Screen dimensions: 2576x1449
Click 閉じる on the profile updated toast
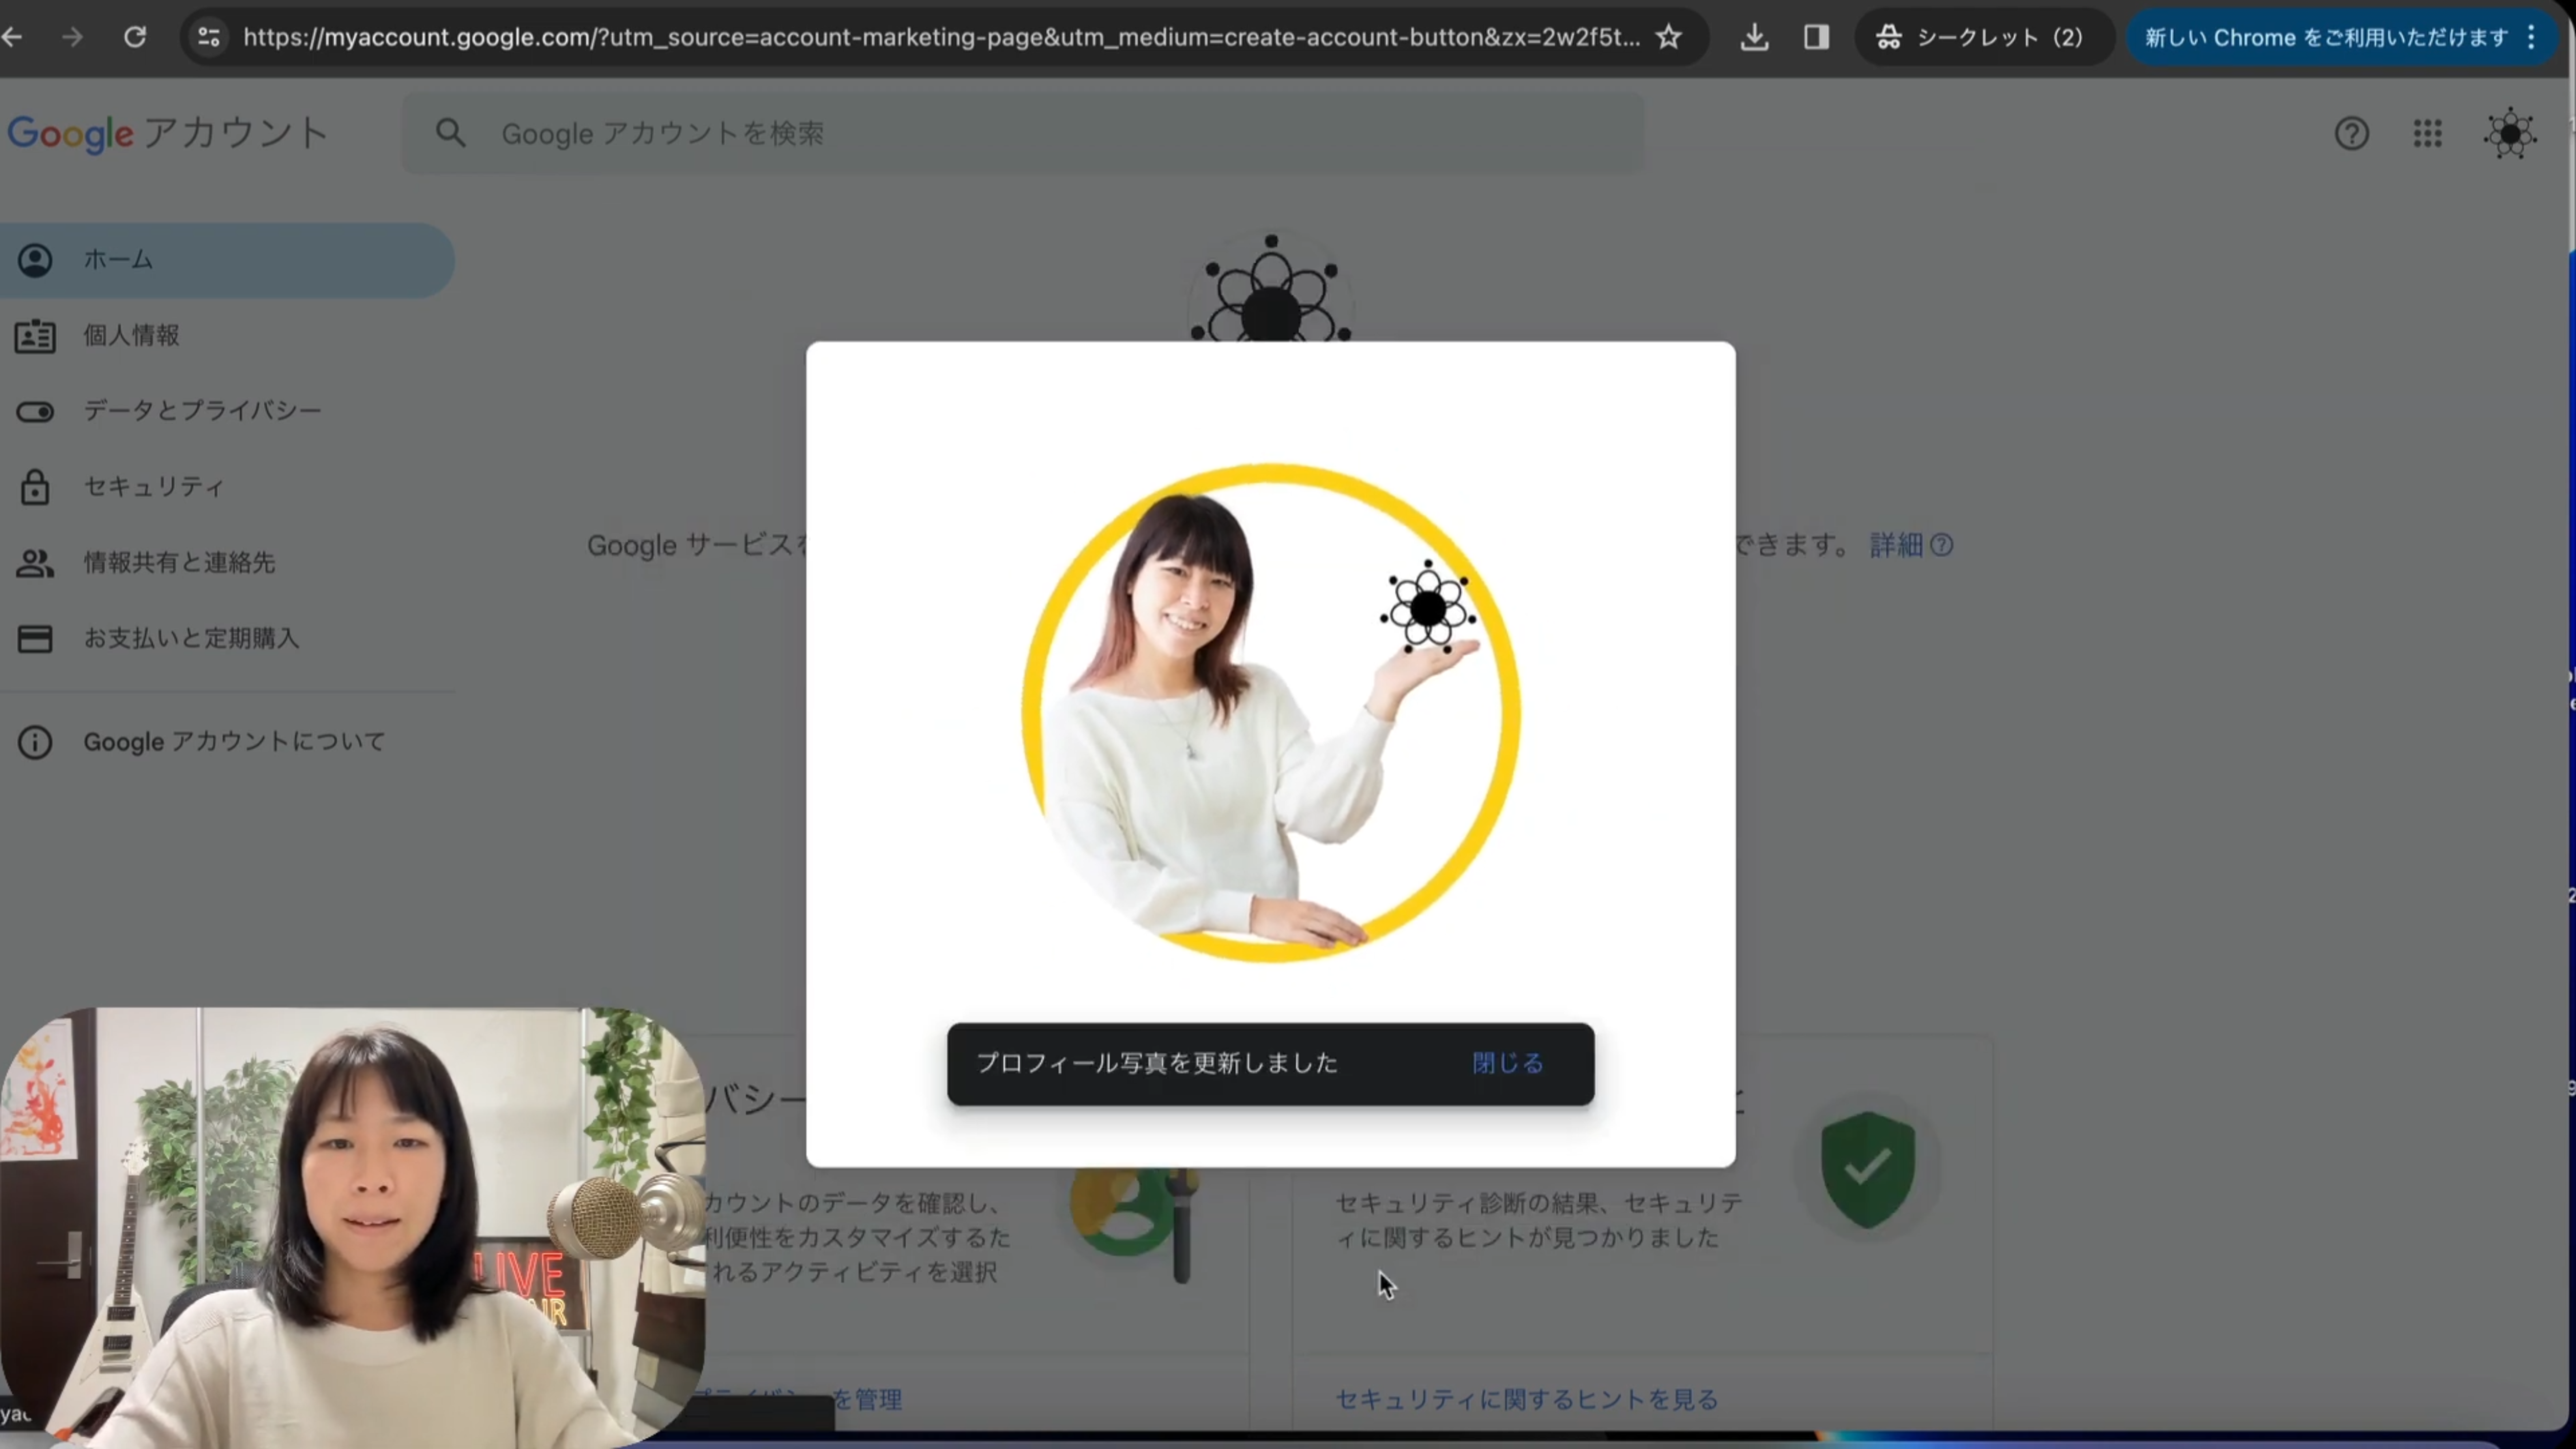(1507, 1063)
